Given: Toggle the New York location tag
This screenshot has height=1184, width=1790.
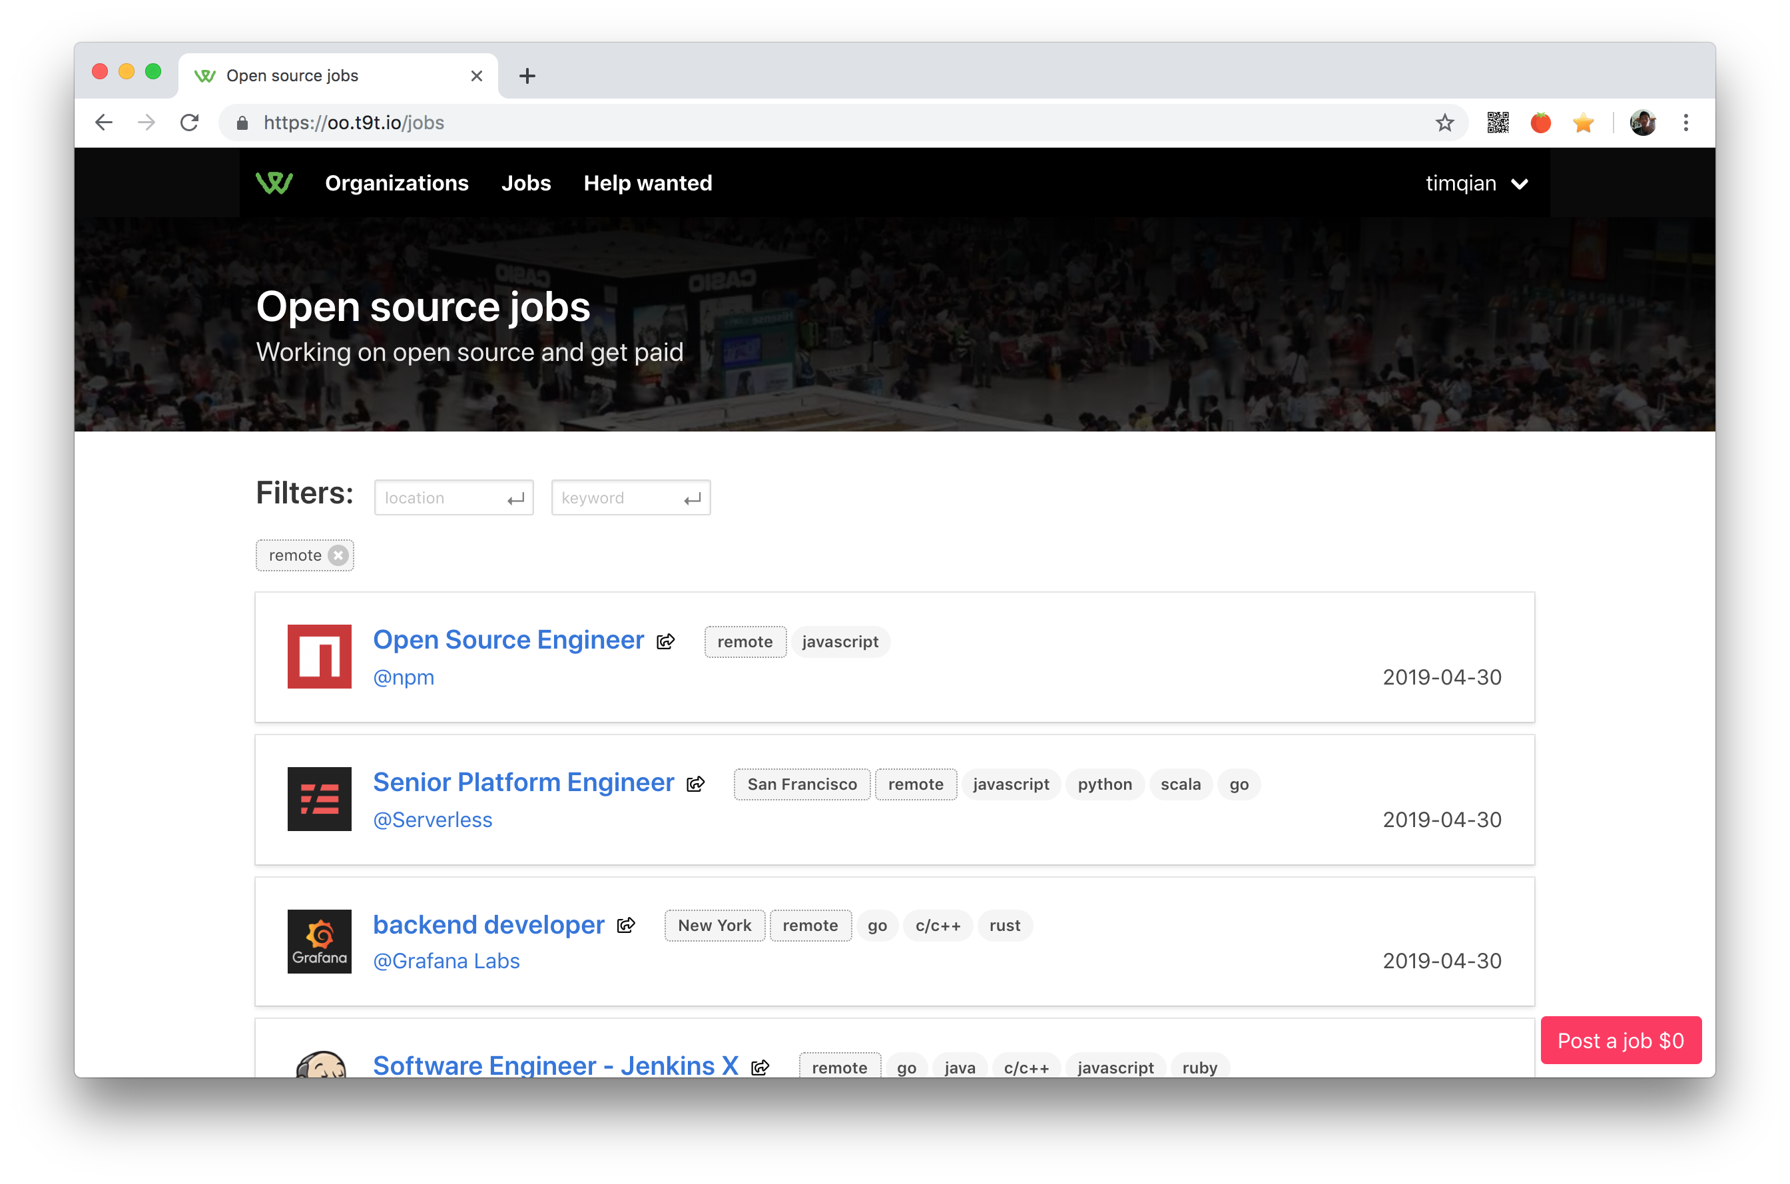Looking at the screenshot, I should (714, 926).
